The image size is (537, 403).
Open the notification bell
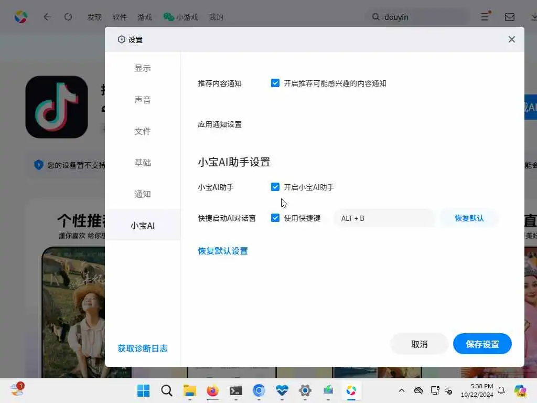coord(501,390)
